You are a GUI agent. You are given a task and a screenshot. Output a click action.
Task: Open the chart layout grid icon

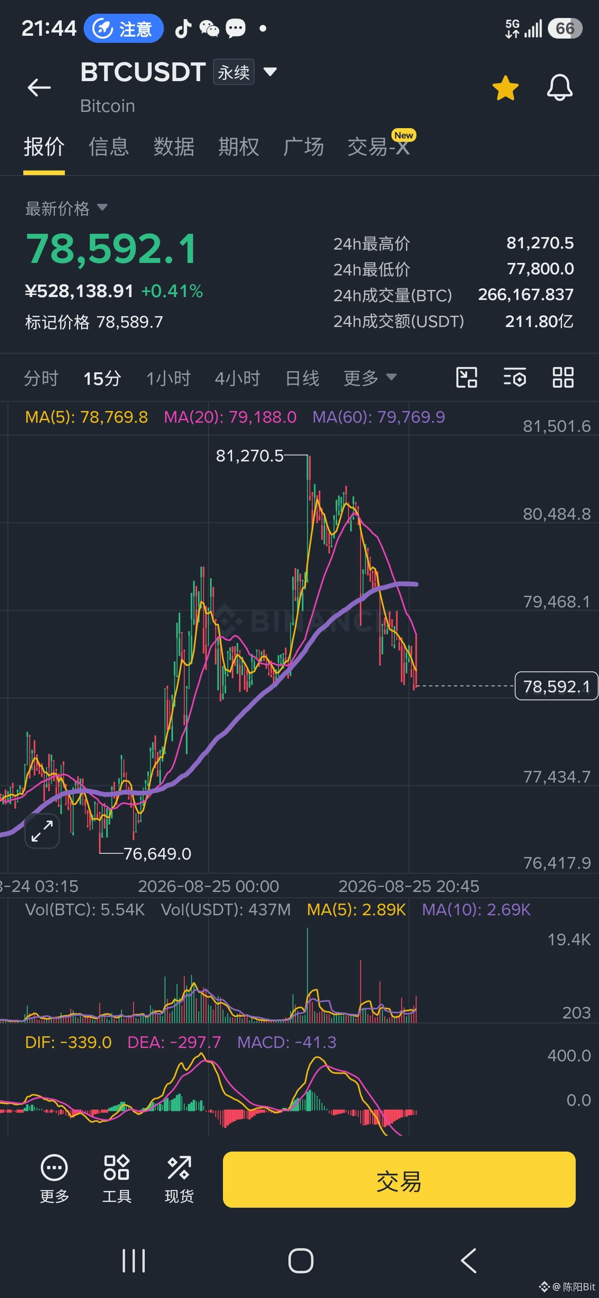[x=563, y=377]
